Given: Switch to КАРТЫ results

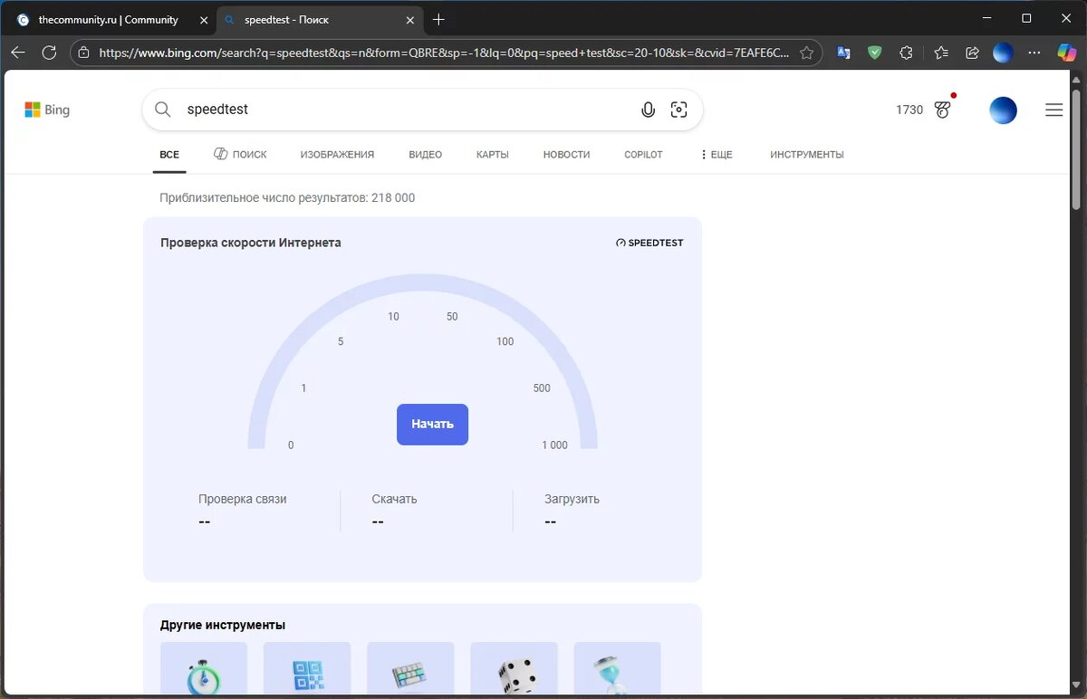Looking at the screenshot, I should click(493, 155).
